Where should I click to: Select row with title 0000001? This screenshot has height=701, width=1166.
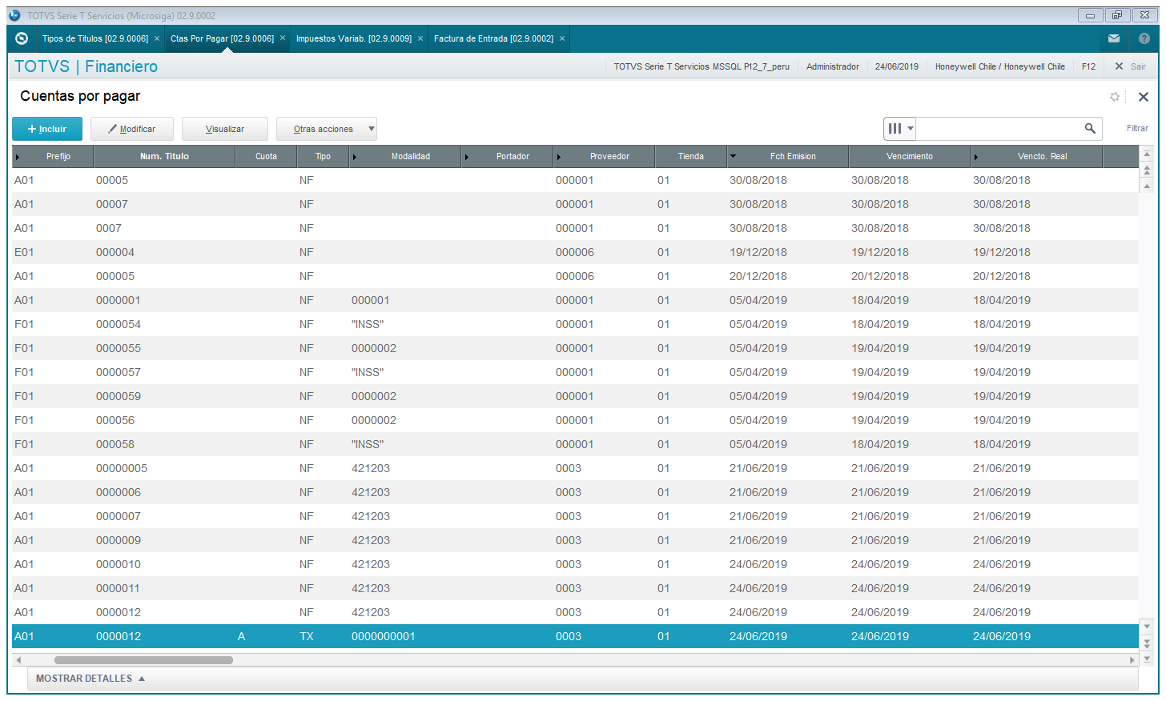coord(575,300)
